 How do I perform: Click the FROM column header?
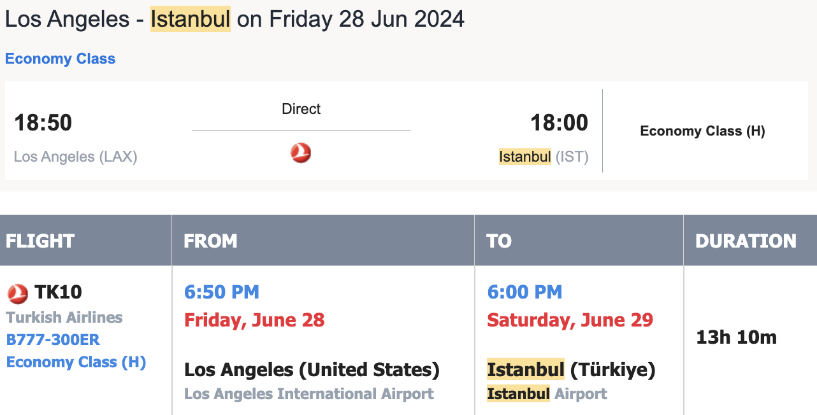(210, 241)
